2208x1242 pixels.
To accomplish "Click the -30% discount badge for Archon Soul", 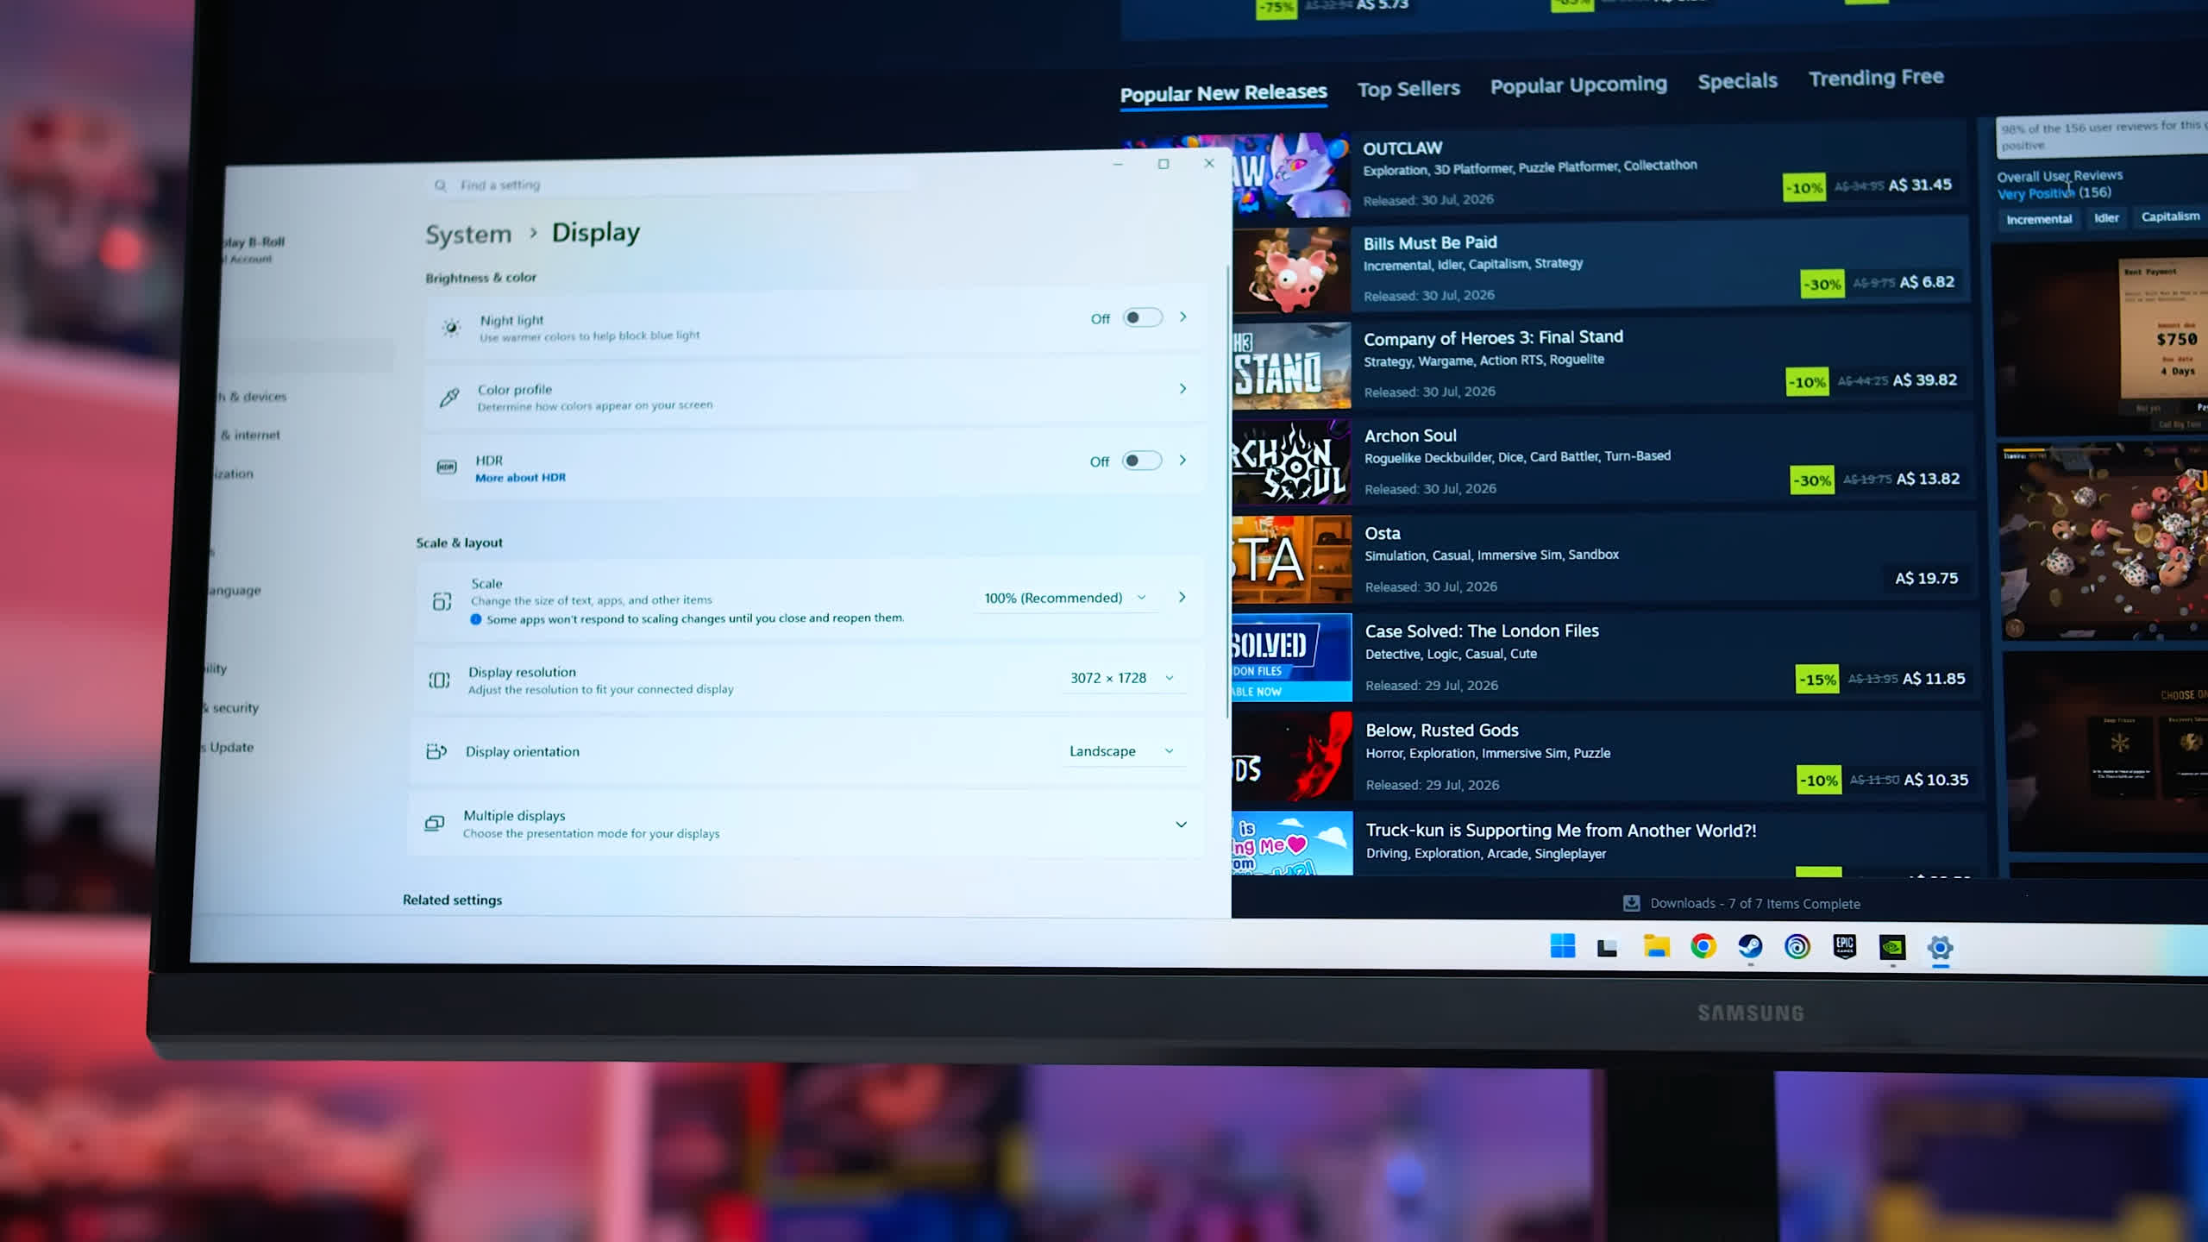I will point(1812,480).
